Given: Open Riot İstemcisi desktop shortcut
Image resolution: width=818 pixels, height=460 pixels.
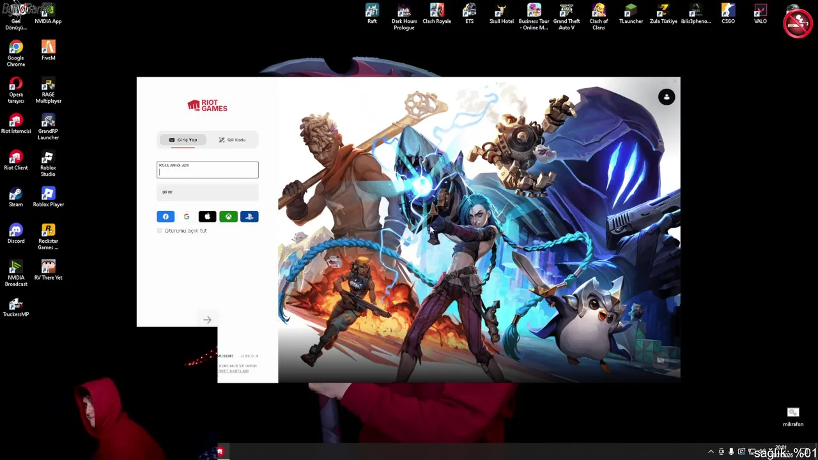Looking at the screenshot, I should tap(16, 124).
